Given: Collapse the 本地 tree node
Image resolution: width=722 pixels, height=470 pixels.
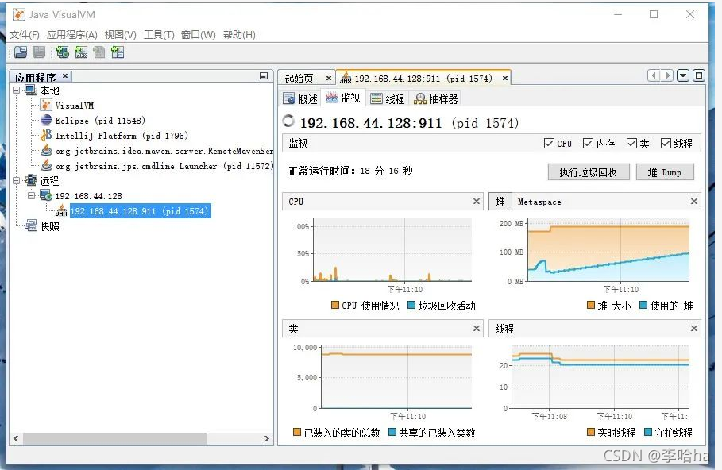Looking at the screenshot, I should click(17, 91).
